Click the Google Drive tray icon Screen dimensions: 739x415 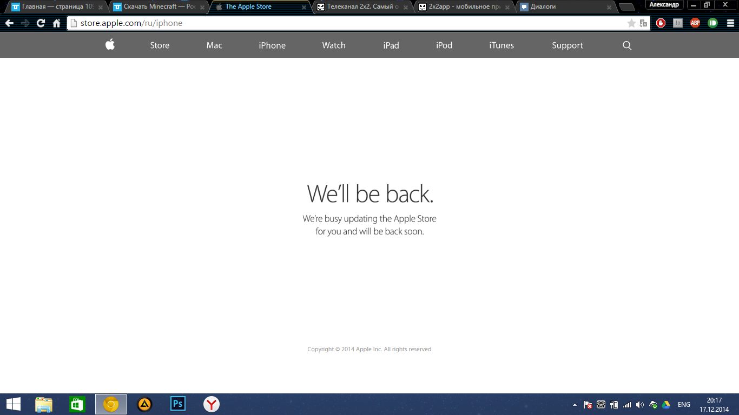[x=667, y=405]
